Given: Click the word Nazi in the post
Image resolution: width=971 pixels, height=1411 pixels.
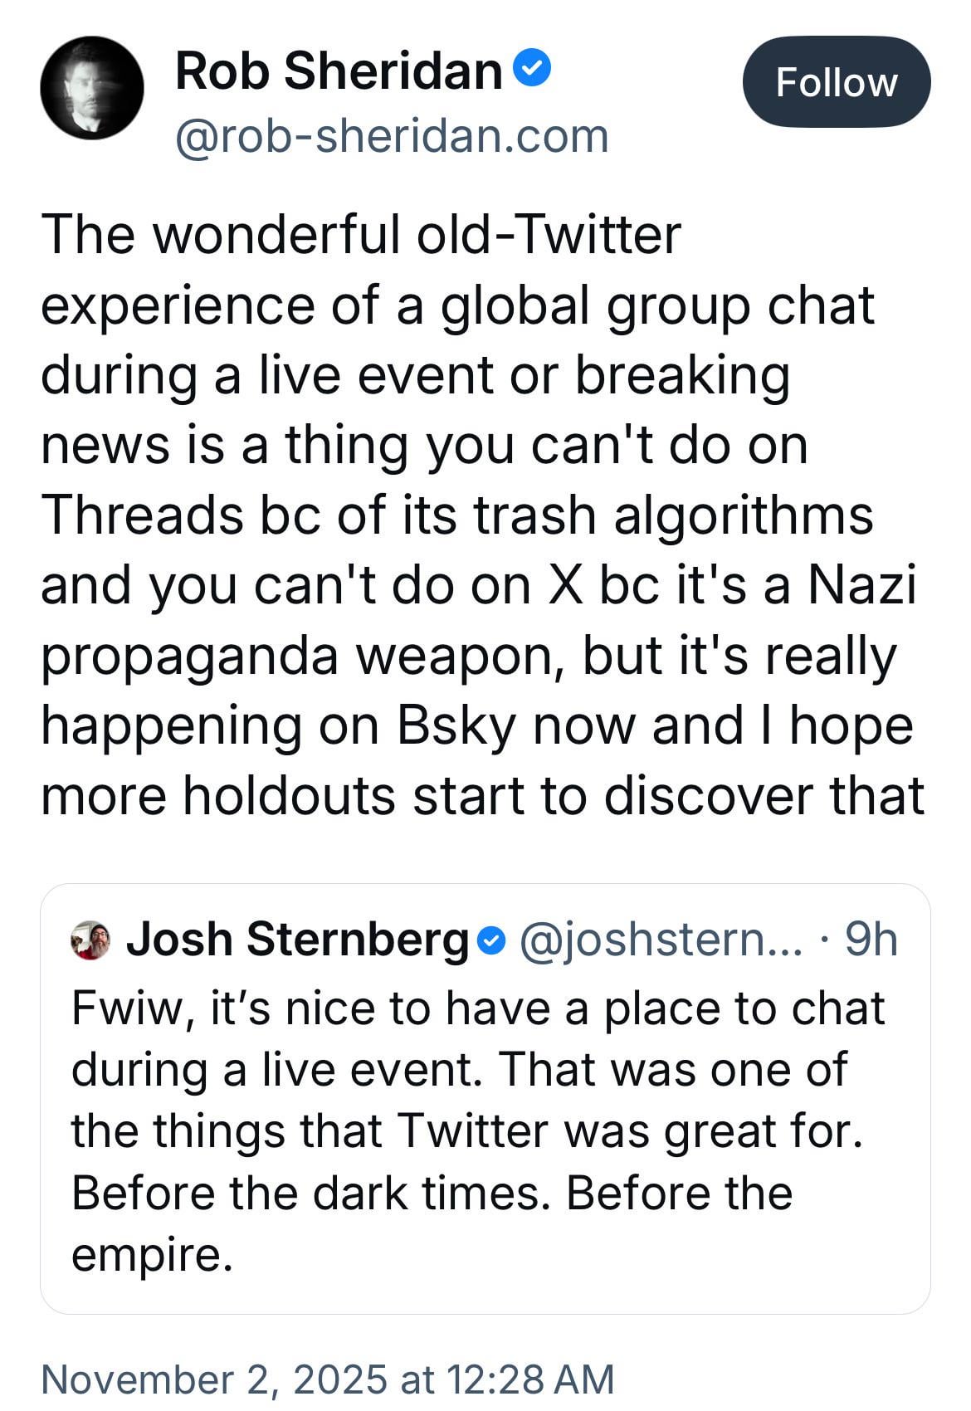Looking at the screenshot, I should (x=861, y=584).
